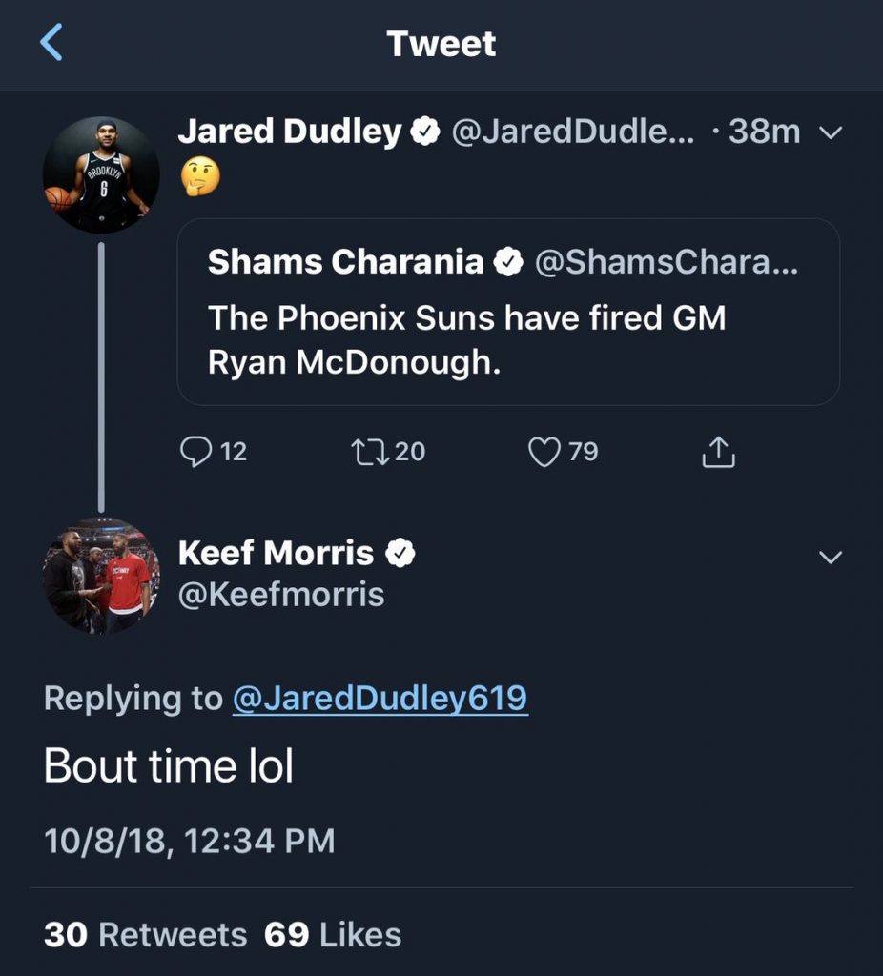Open the chevron menu on Keef Morris's tweet
The image size is (883, 976).
832,557
